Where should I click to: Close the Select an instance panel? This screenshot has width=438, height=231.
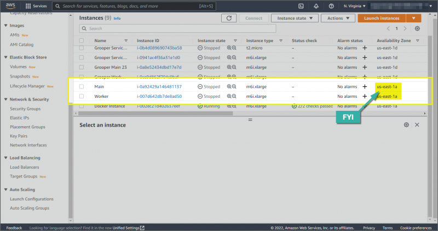coord(417,125)
